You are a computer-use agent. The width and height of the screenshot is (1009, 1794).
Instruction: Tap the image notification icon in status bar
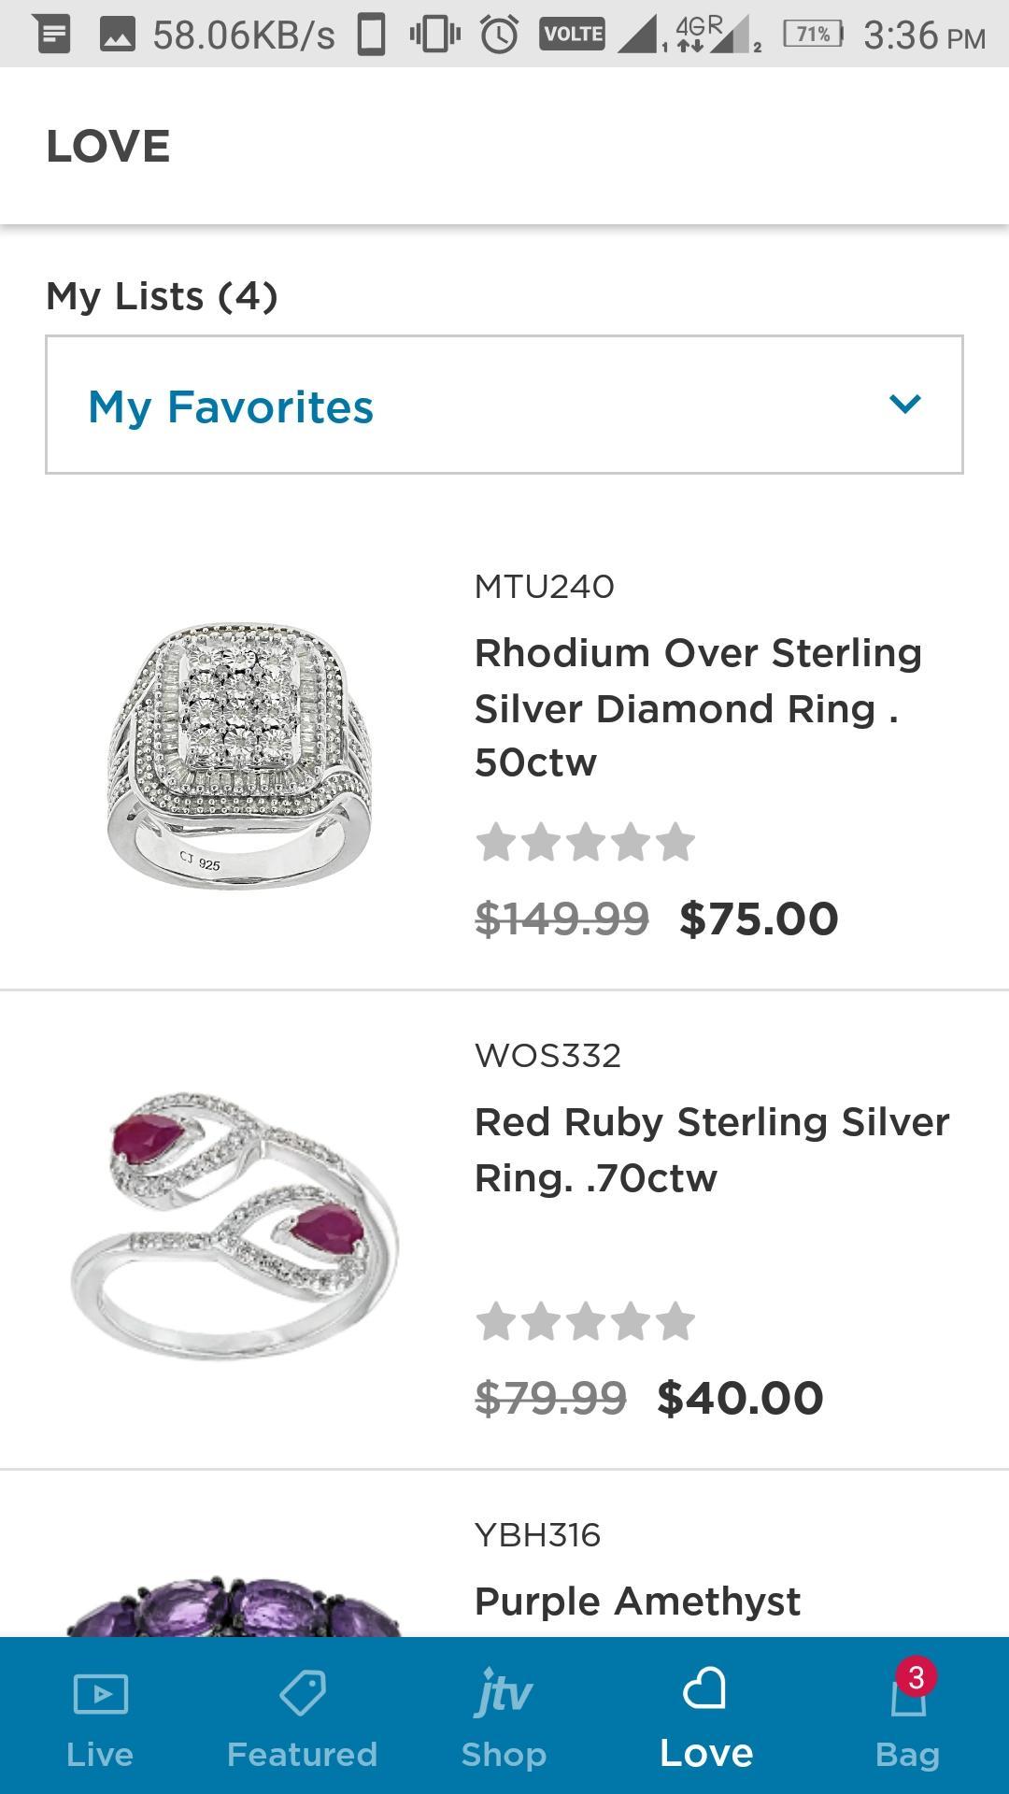point(117,35)
